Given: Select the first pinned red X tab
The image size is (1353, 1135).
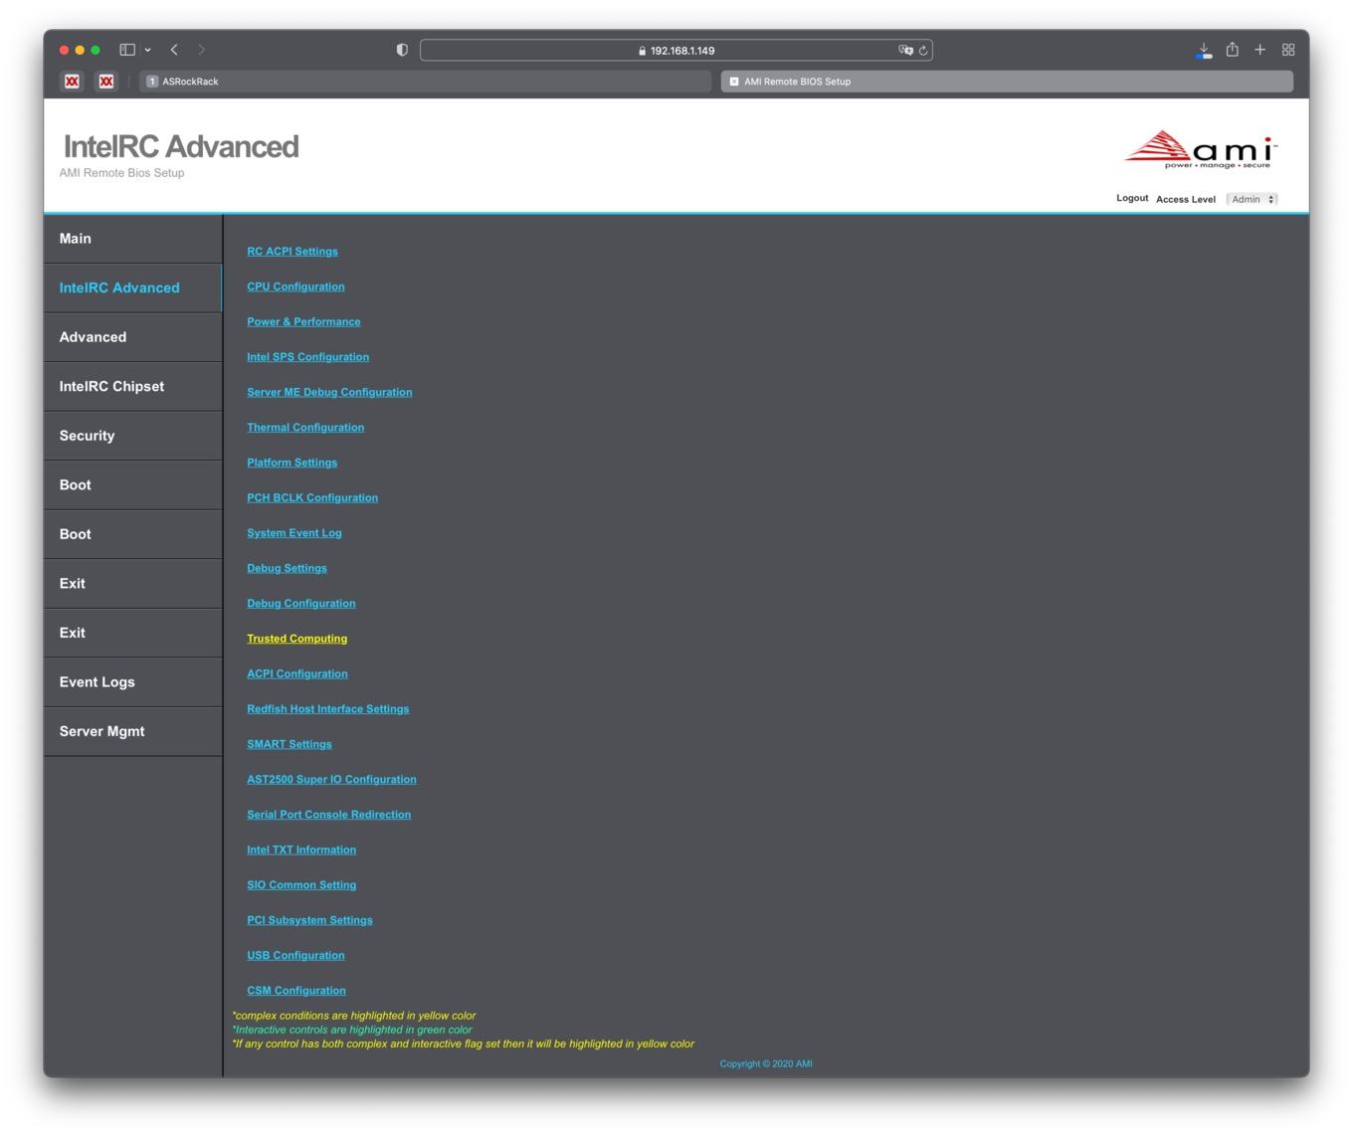Looking at the screenshot, I should [72, 82].
